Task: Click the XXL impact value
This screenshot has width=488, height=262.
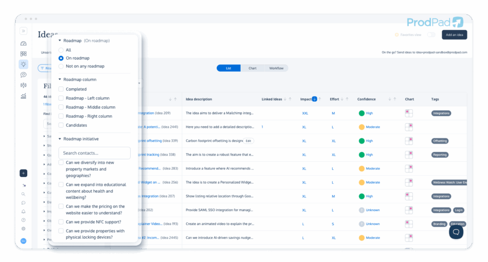Action: click(x=305, y=114)
